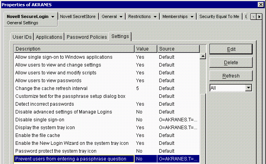
Task: Select the Settings tab
Action: point(120,36)
